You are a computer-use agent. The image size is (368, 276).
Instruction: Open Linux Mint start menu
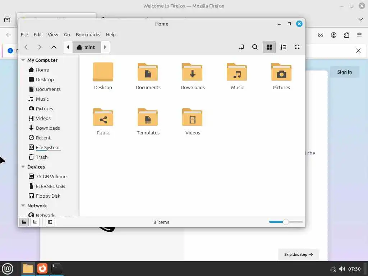[7, 268]
